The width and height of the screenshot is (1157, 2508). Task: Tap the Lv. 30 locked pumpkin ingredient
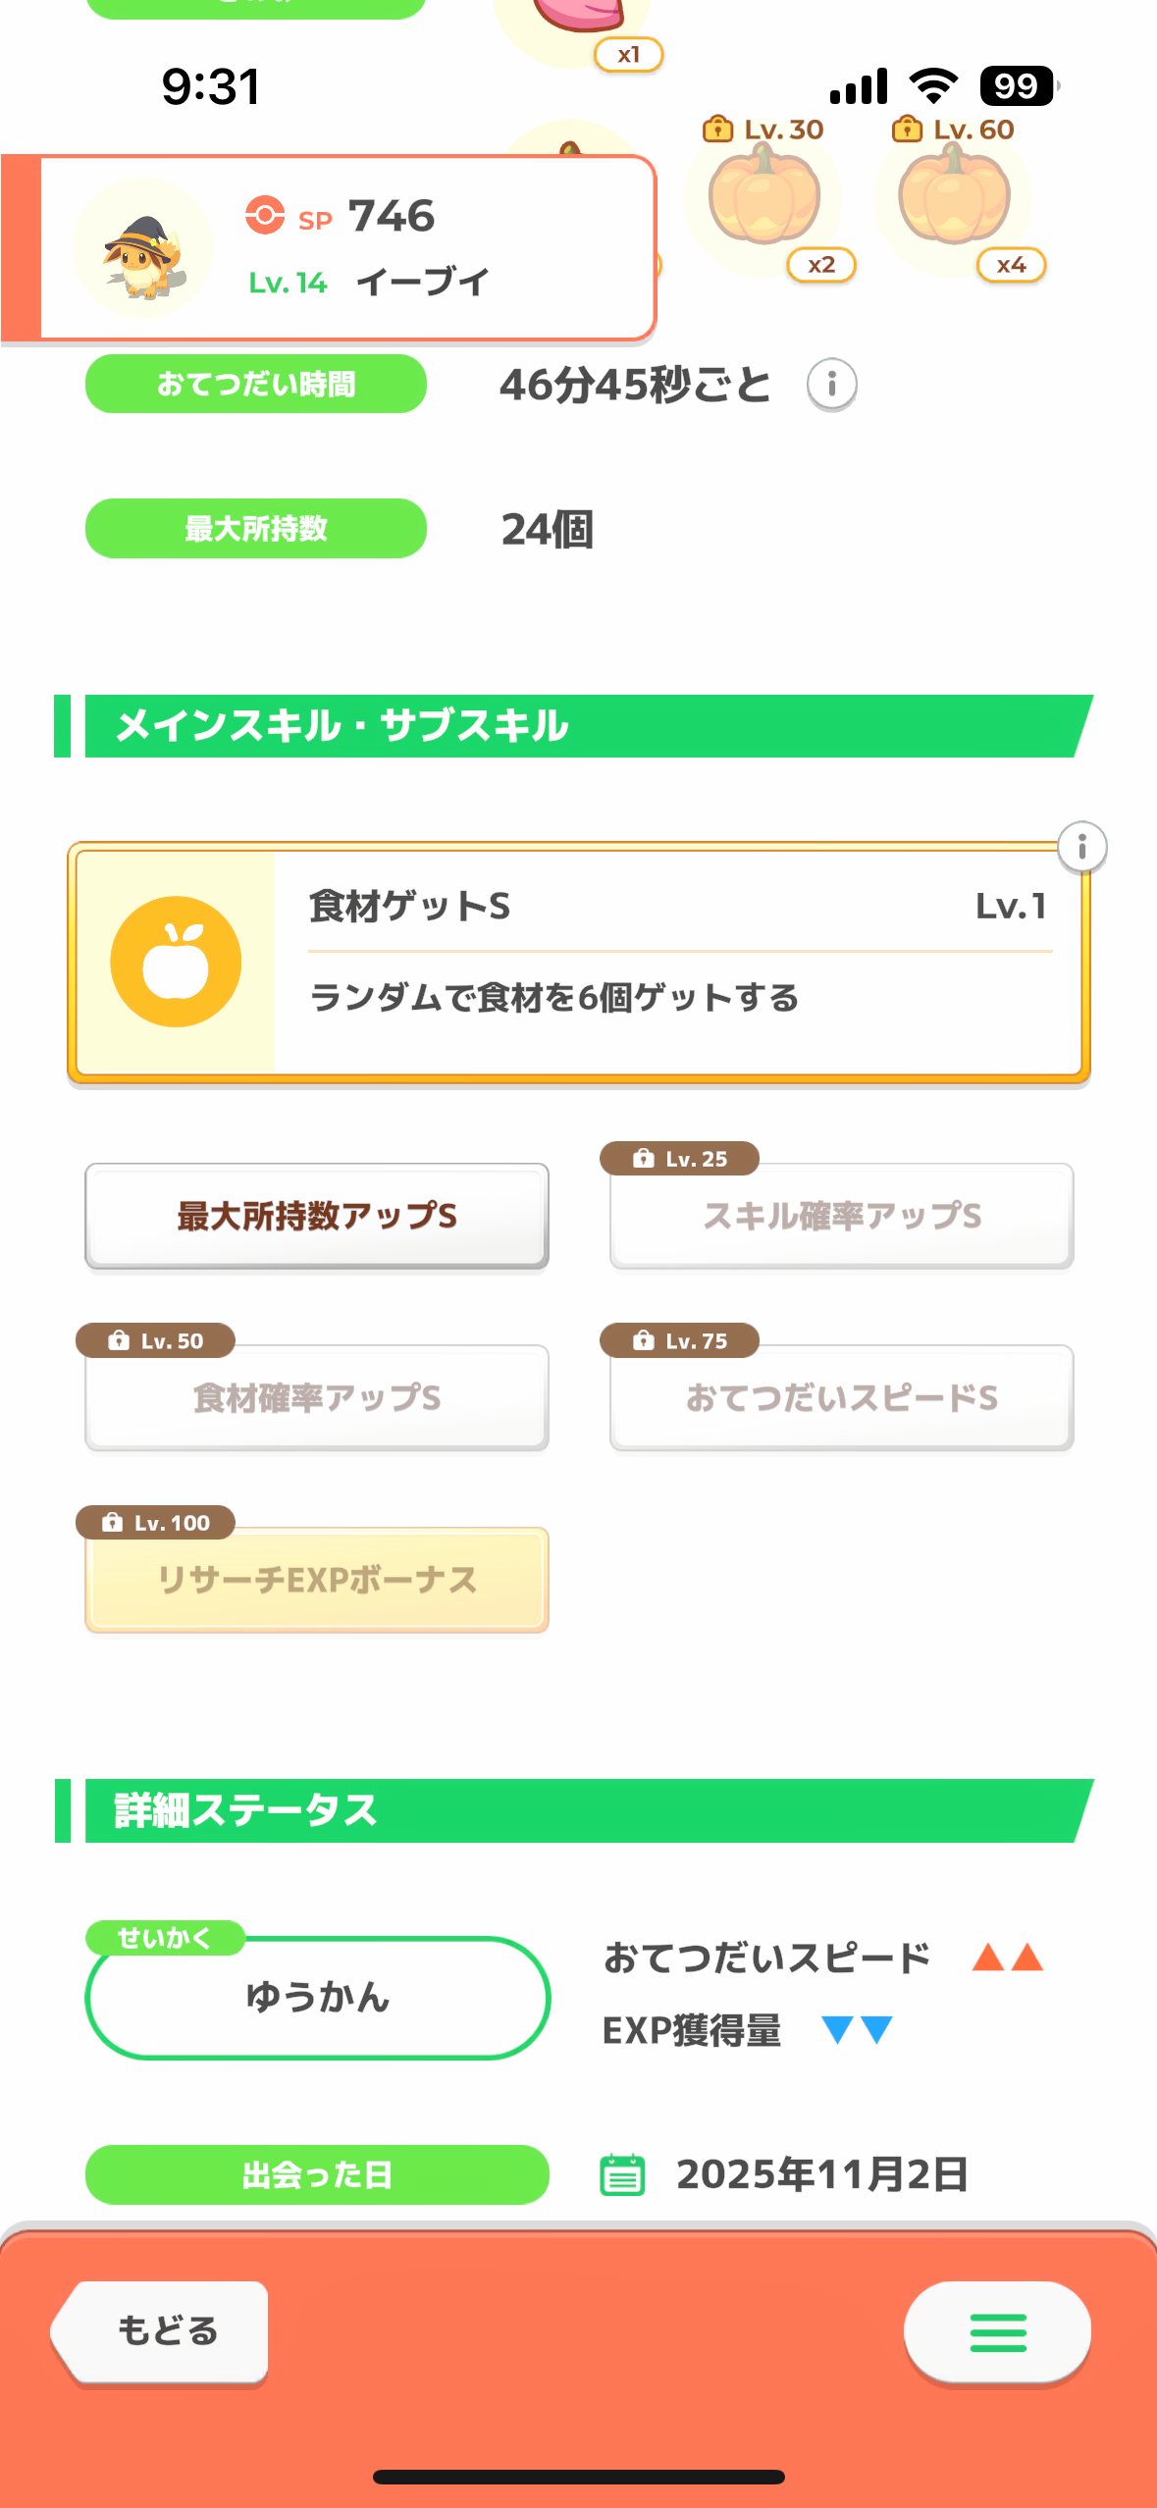tap(764, 196)
